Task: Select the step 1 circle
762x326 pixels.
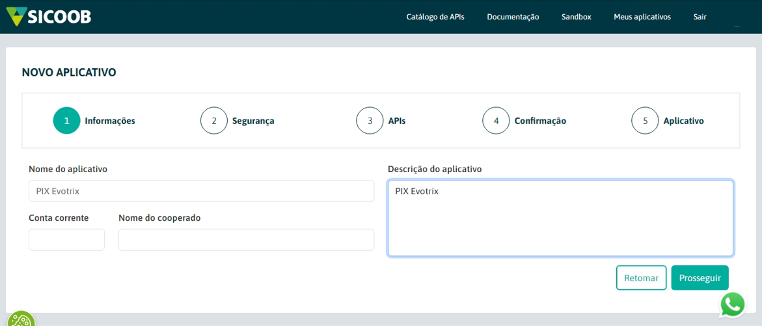Action: point(66,121)
